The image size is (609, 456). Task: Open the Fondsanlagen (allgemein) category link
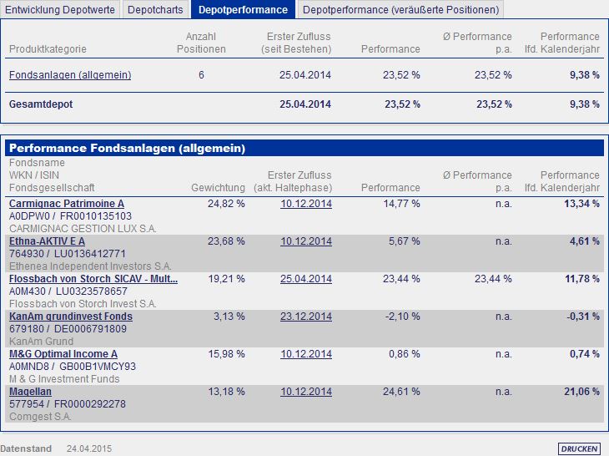pyautogui.click(x=70, y=74)
